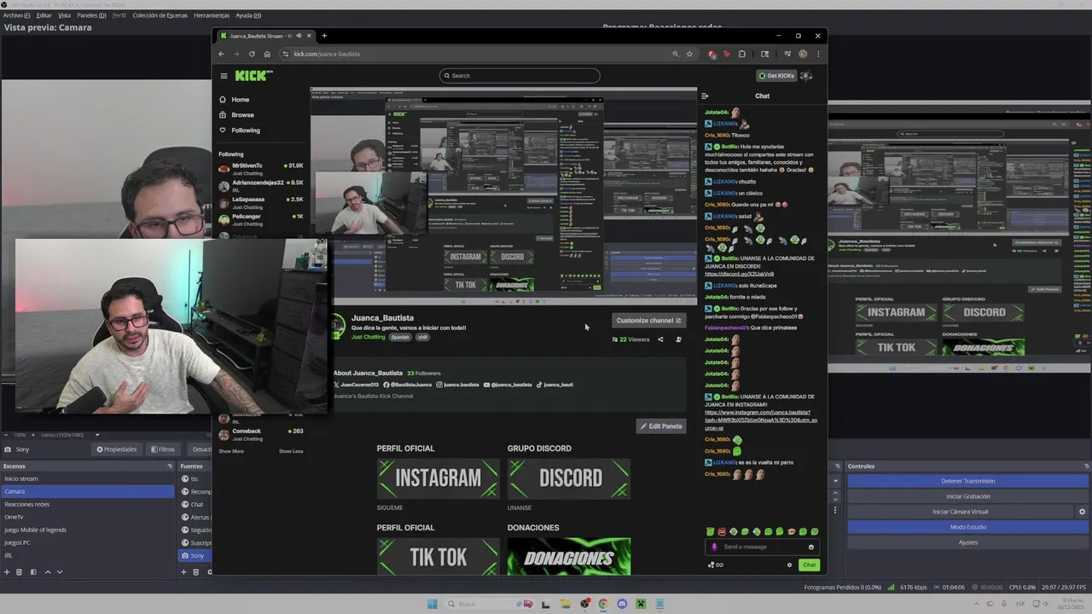Delete selected scene with trash icon
Image resolution: width=1092 pixels, height=614 pixels.
[x=20, y=571]
